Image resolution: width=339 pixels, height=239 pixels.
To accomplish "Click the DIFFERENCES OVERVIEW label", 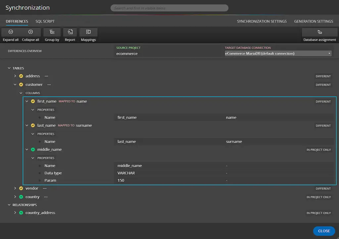I will [24, 51].
